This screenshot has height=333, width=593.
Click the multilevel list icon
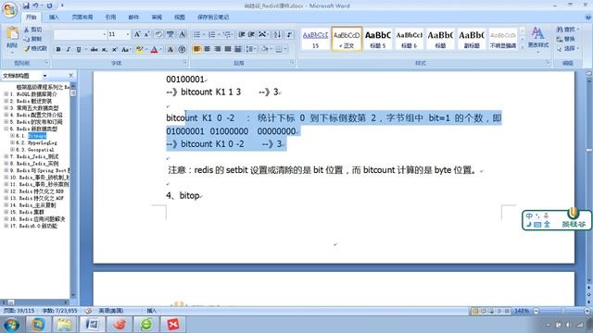[227, 35]
